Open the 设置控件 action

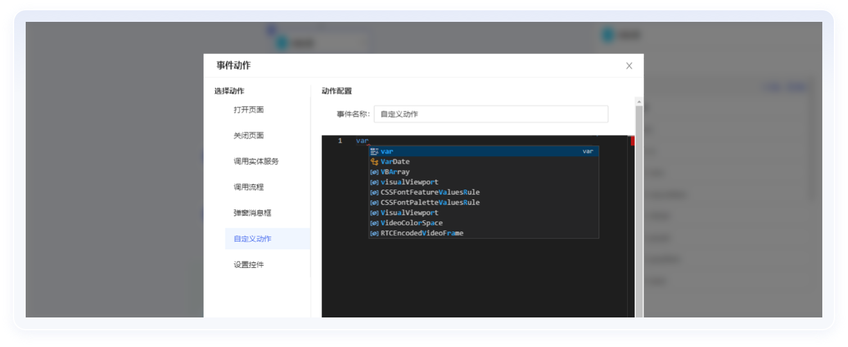[x=249, y=264]
